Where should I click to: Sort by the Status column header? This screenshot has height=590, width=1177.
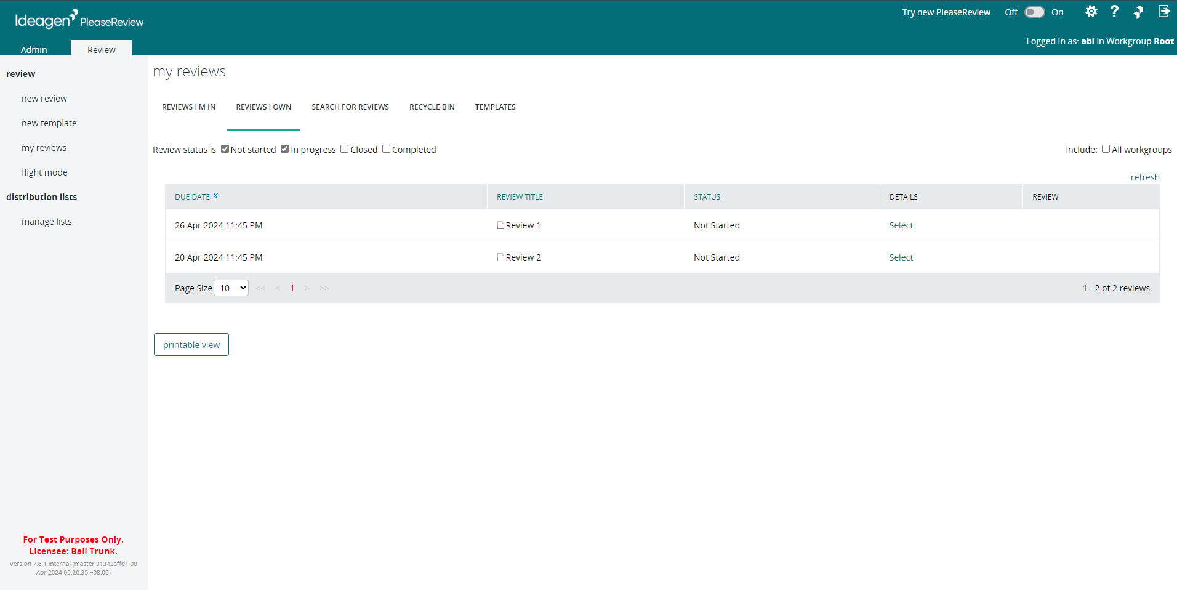[x=707, y=197]
